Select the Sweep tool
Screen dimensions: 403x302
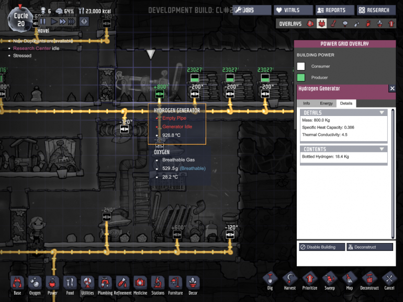pos(330,281)
